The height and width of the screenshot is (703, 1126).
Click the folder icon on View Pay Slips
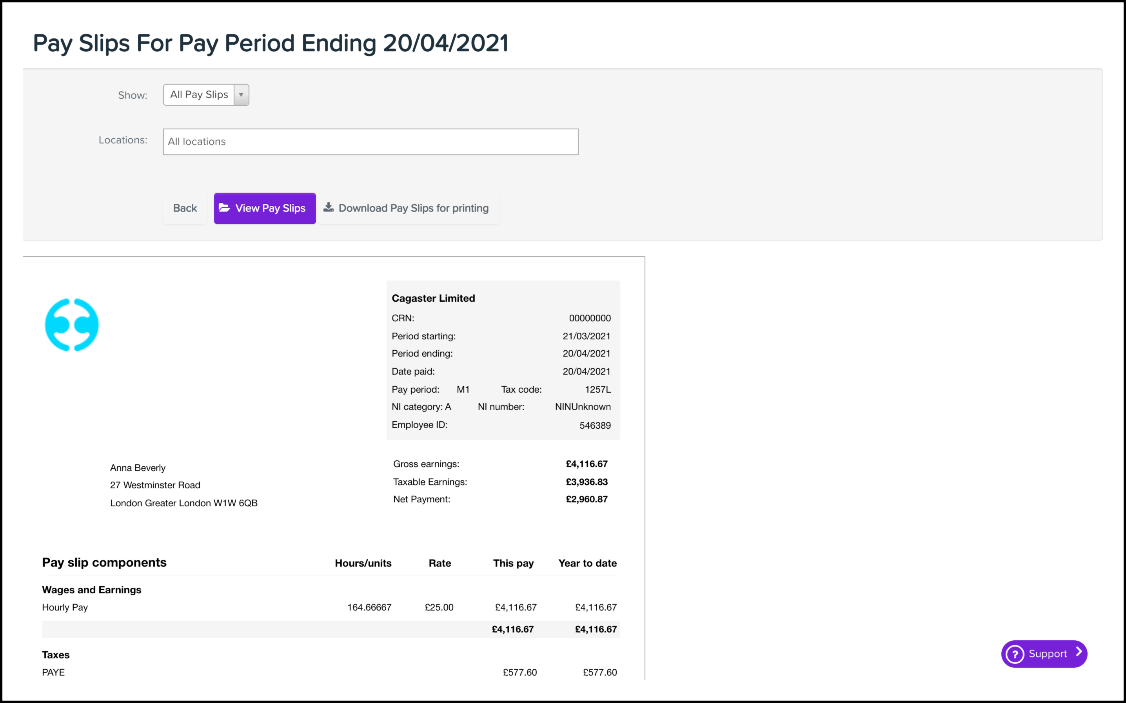click(x=224, y=208)
